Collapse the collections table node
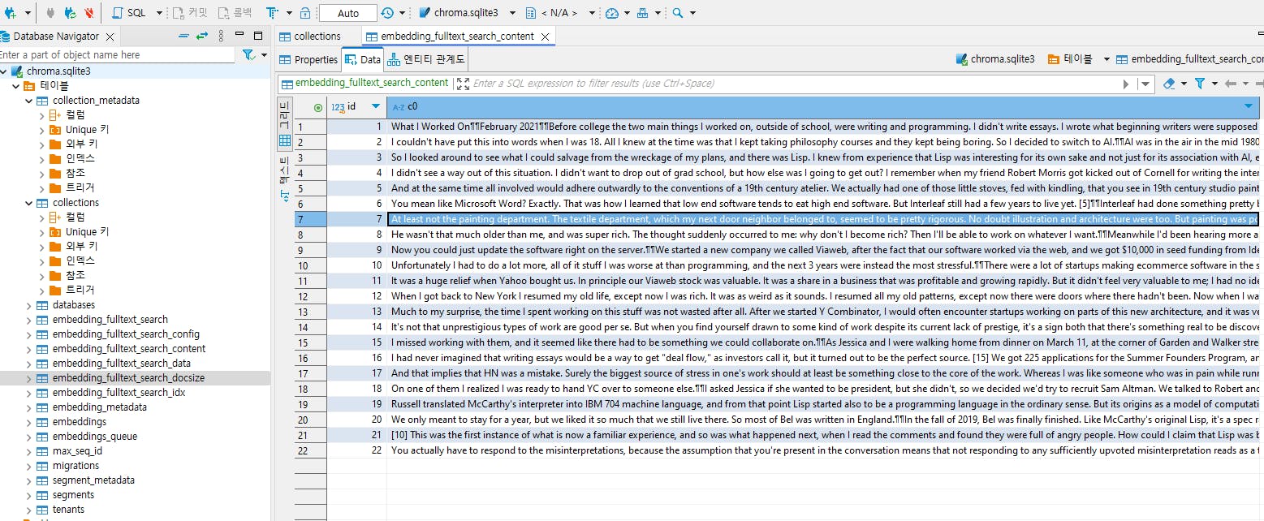Viewport: 1264px width, 521px height. [x=29, y=203]
